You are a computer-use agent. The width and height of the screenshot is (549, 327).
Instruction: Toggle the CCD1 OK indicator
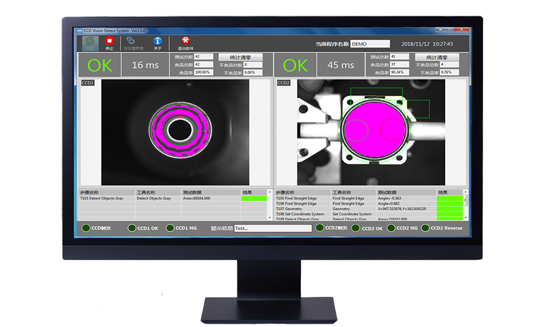[131, 228]
